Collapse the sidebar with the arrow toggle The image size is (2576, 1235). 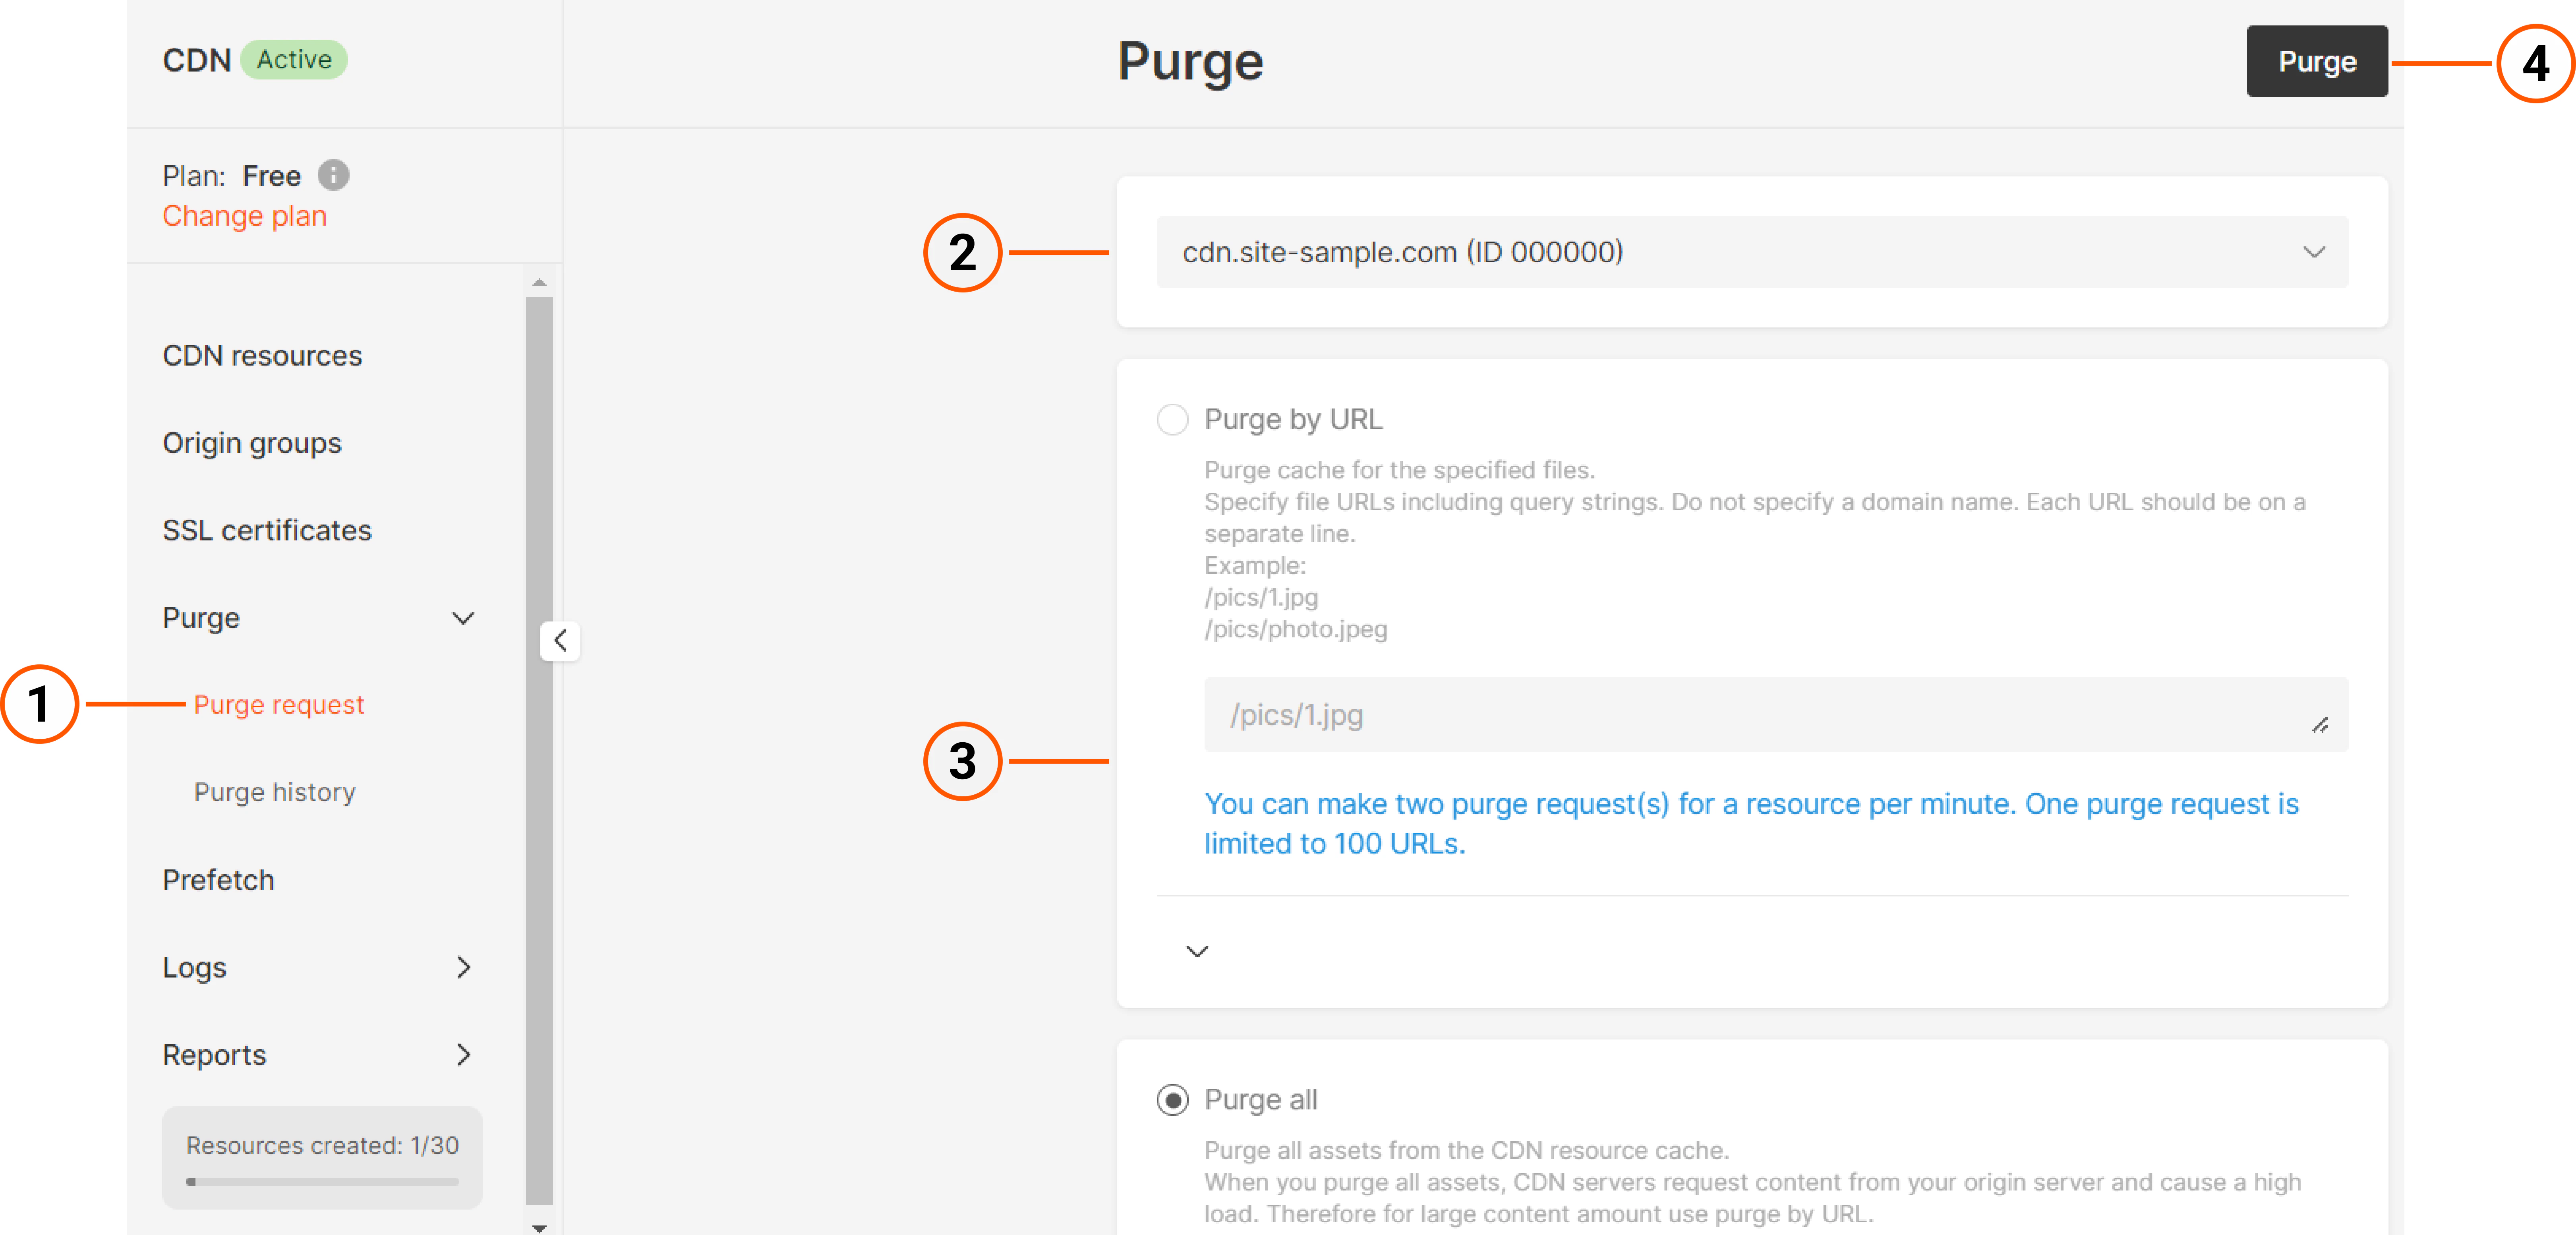[x=560, y=641]
